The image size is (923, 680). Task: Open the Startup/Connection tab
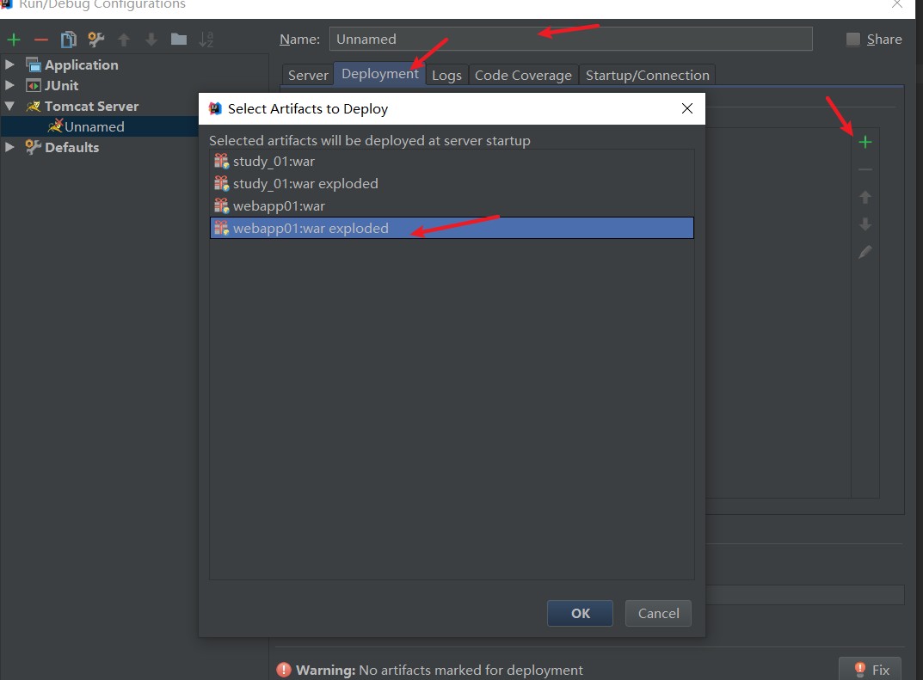point(648,76)
